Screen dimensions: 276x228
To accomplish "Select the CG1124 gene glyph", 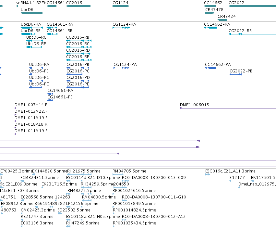I will coord(121,6).
